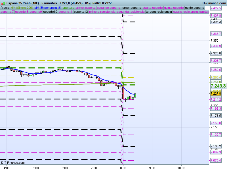Click the 4:00 time axis label
Viewport: 227px width, 170px height.
click(7, 168)
